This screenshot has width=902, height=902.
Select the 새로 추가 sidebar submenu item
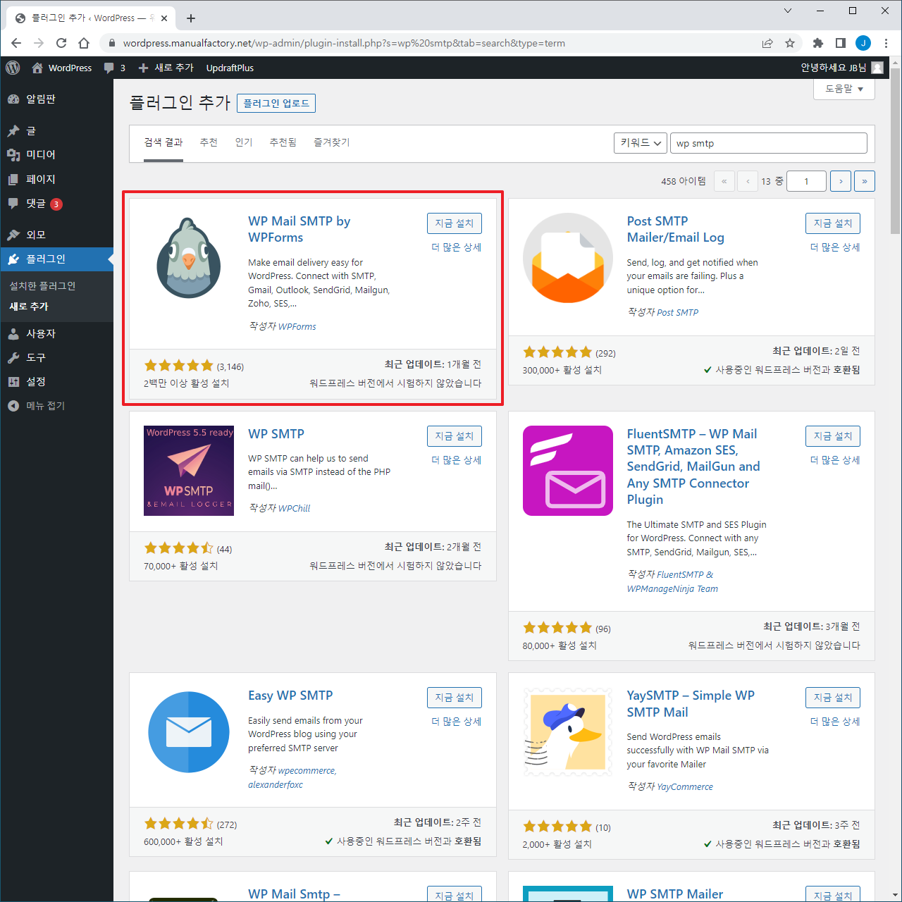tap(29, 307)
